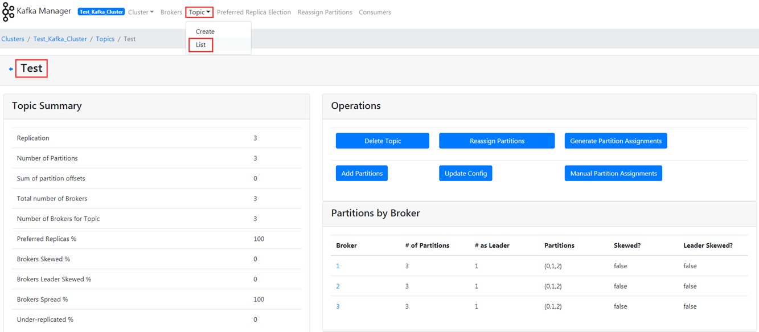Click the Kafka Manager title text

click(44, 11)
